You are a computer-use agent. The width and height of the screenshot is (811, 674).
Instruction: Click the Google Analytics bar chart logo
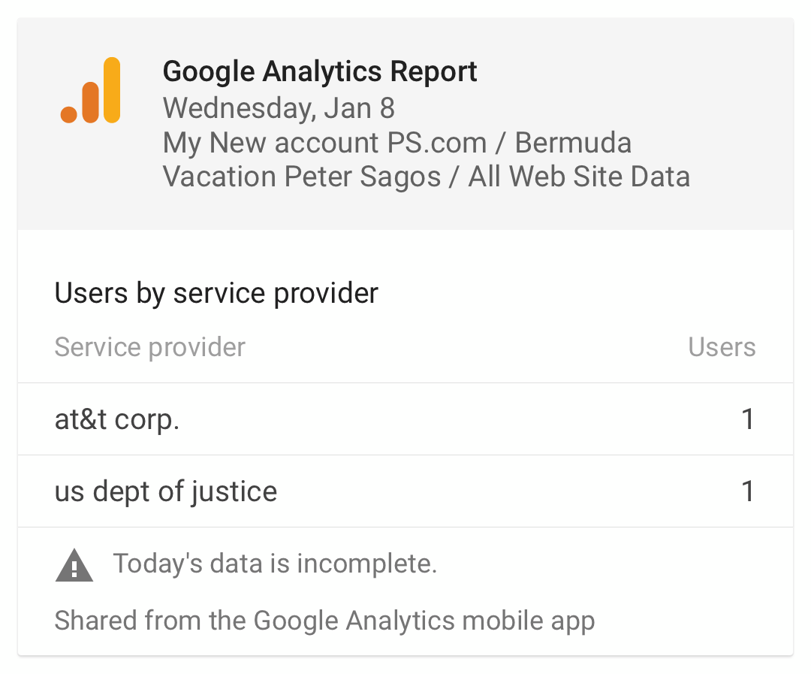(91, 90)
